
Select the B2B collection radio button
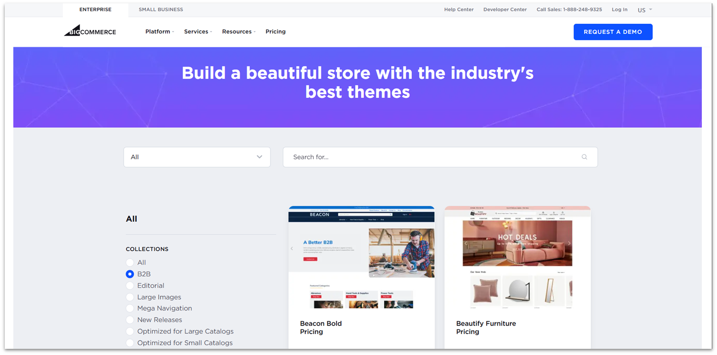pos(130,274)
